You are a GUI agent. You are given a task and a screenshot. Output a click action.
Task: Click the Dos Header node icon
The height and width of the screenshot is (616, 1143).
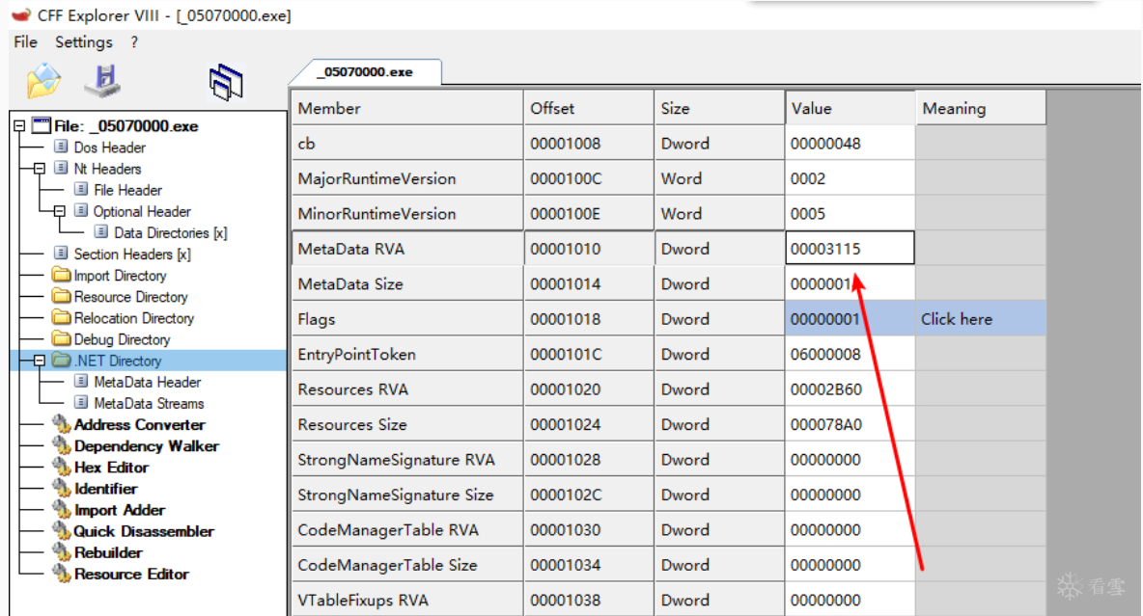point(61,147)
